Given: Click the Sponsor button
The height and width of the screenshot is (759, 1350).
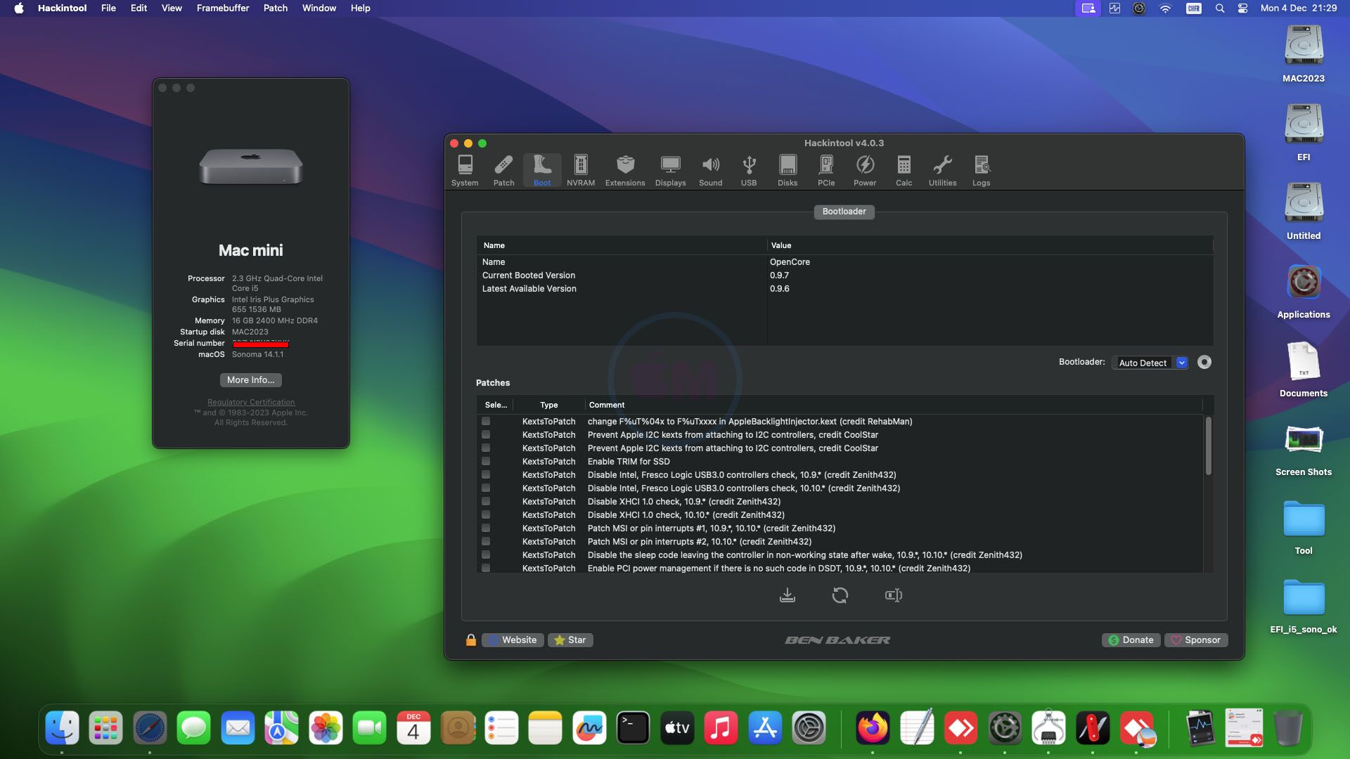Looking at the screenshot, I should point(1196,640).
